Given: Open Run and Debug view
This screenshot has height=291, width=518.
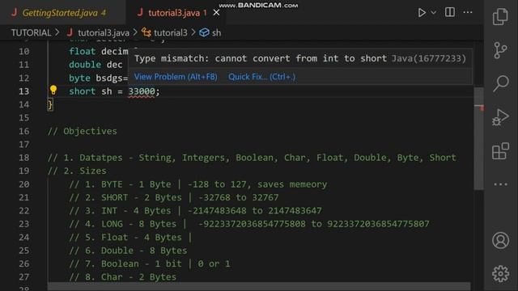Looking at the screenshot, I should coord(500,117).
